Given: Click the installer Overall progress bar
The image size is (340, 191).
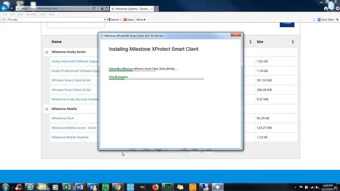Looking at the screenshot, I should click(x=156, y=79).
